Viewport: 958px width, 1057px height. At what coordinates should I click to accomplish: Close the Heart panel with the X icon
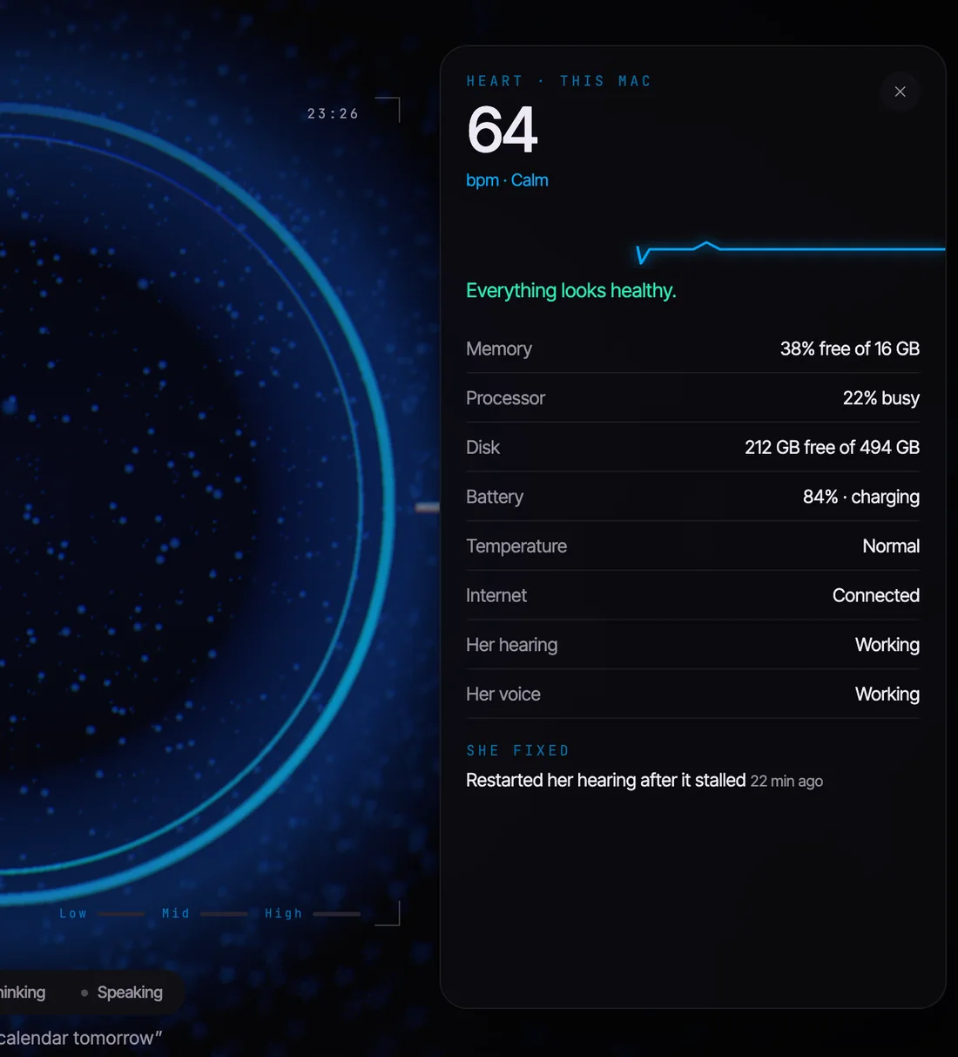[900, 91]
